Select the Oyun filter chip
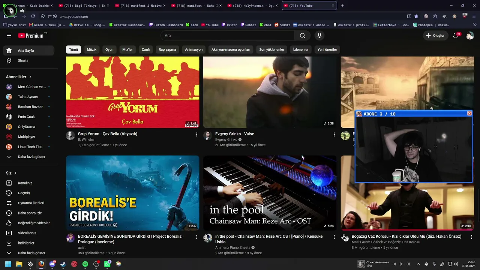480x270 pixels. tap(109, 49)
